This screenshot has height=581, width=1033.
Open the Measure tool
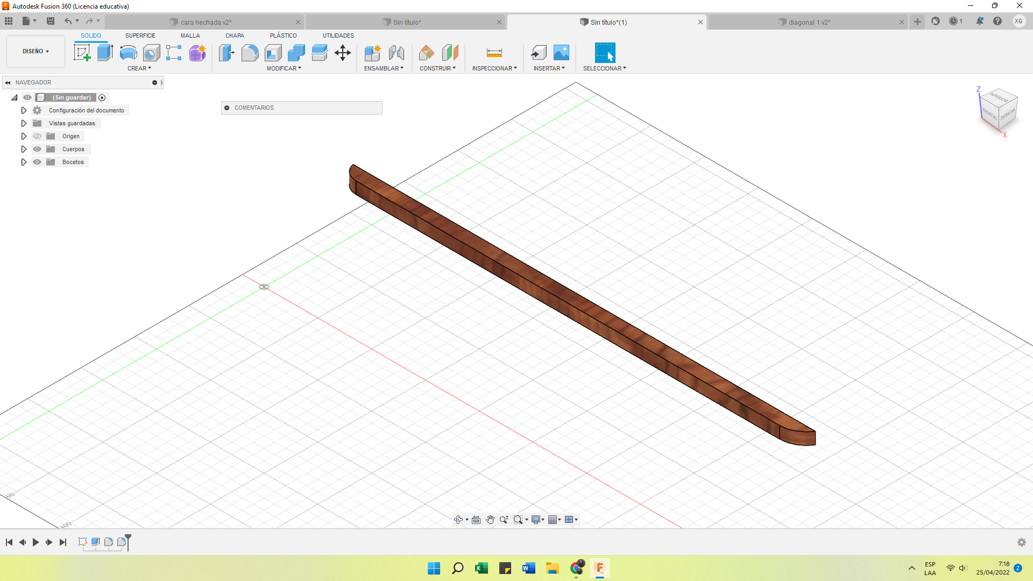click(x=494, y=53)
